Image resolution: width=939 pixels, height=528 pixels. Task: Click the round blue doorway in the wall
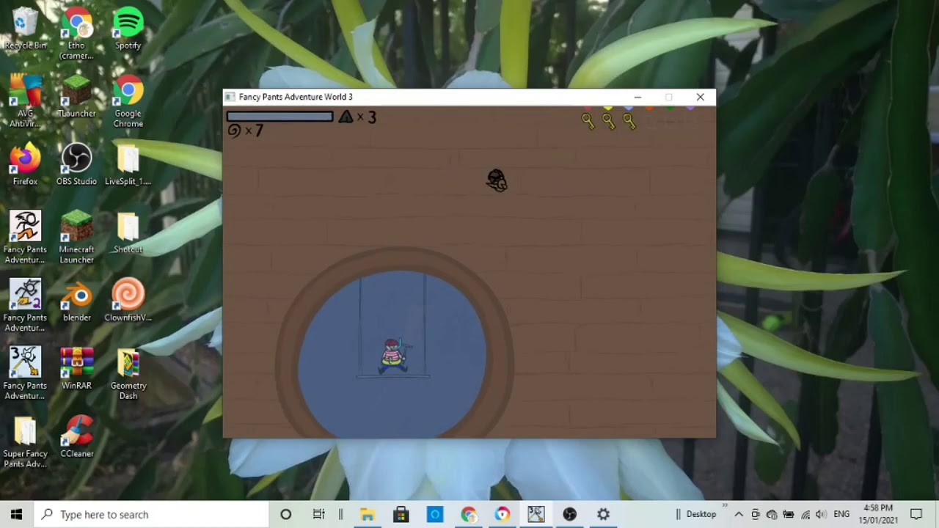coord(392,353)
